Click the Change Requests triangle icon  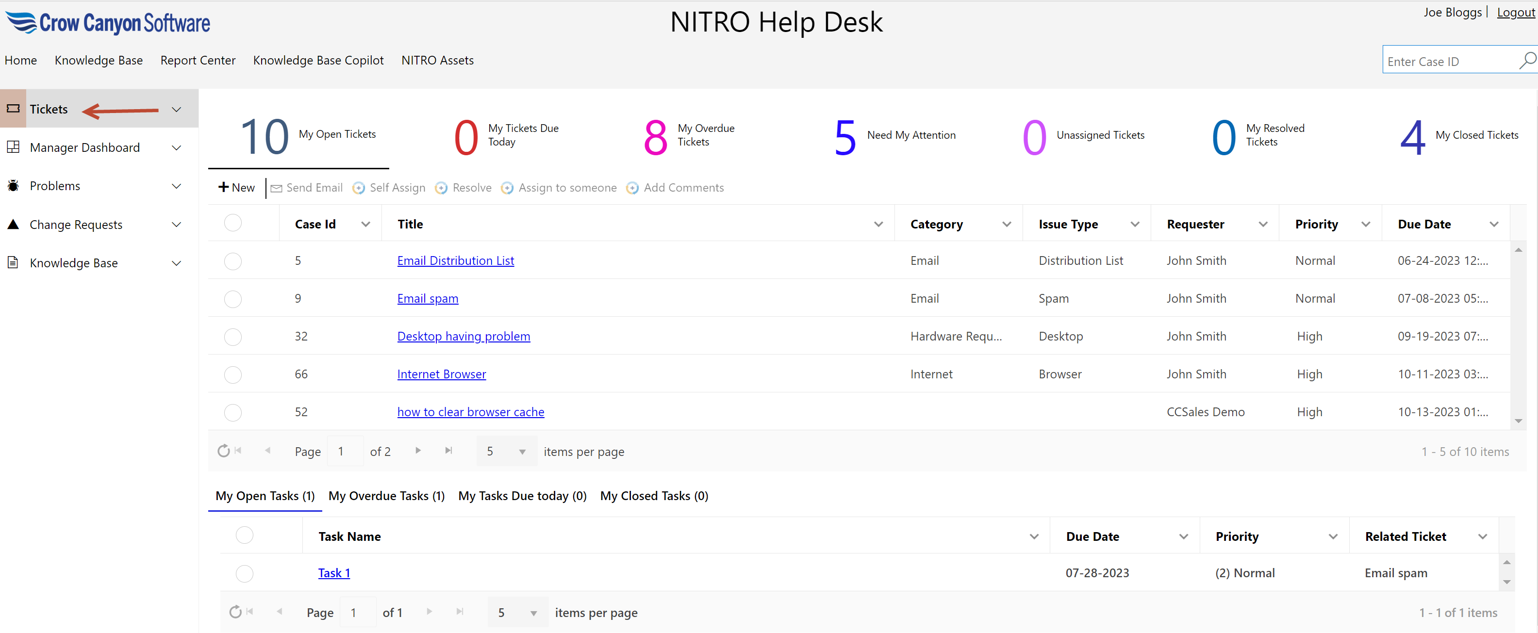13,224
